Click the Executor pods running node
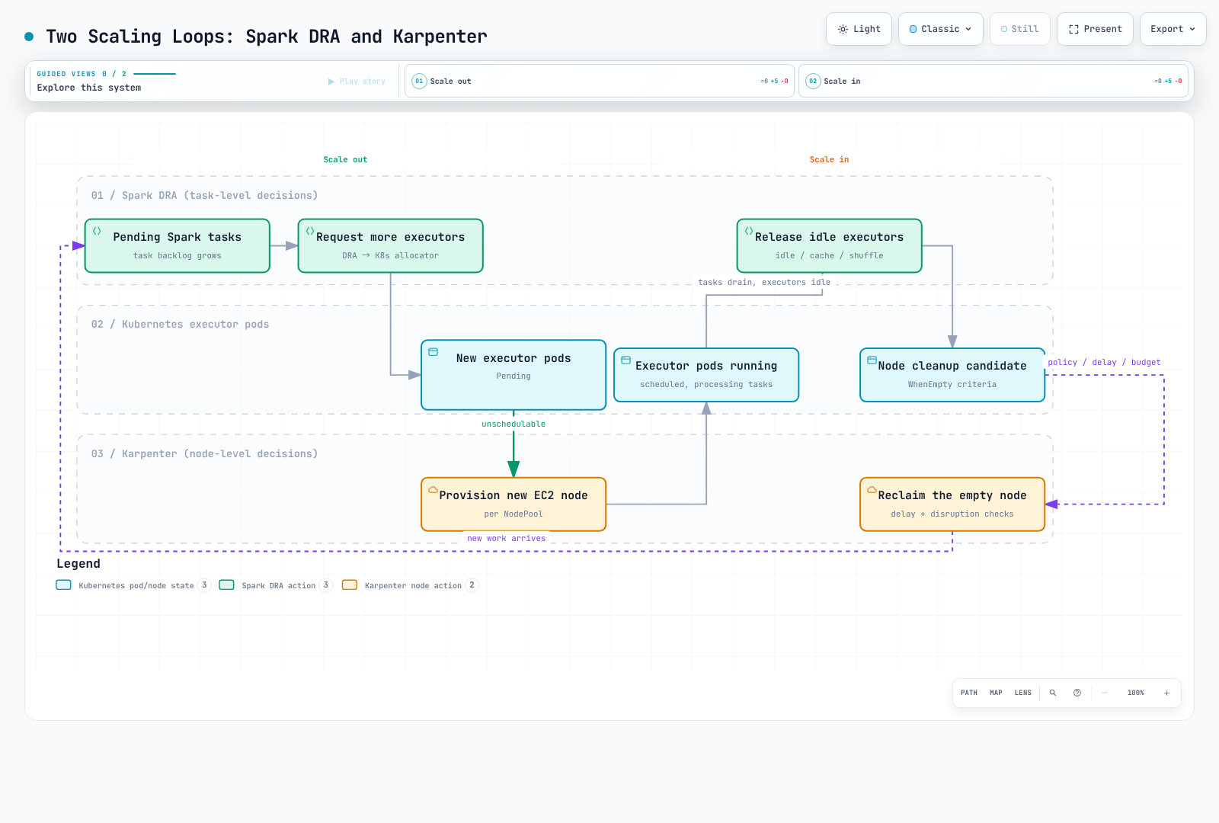1219x823 pixels. [706, 375]
